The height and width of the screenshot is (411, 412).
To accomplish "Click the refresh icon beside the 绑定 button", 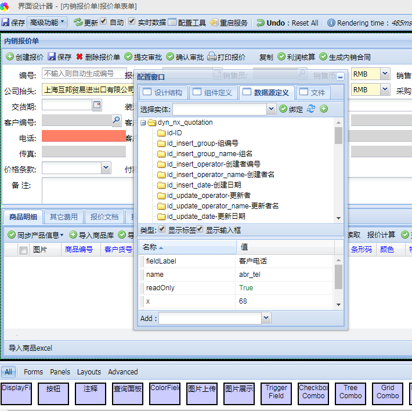I will point(312,109).
